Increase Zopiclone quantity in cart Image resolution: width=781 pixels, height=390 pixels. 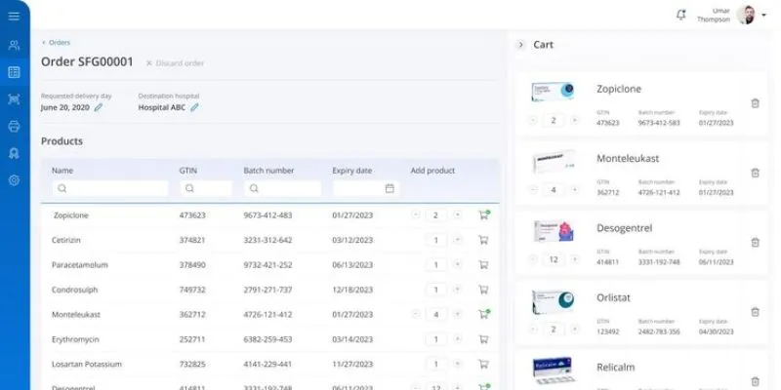tap(575, 120)
